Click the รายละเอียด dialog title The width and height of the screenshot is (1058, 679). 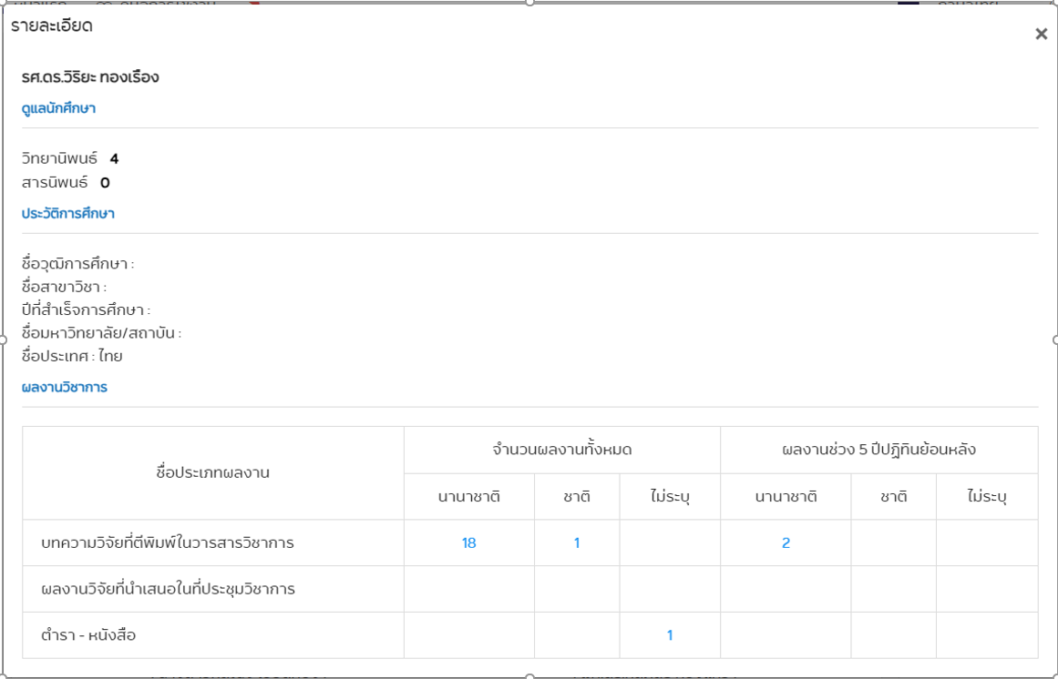(52, 26)
